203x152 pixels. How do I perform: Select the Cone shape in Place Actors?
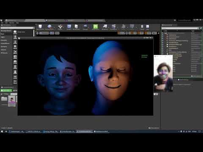[15, 72]
